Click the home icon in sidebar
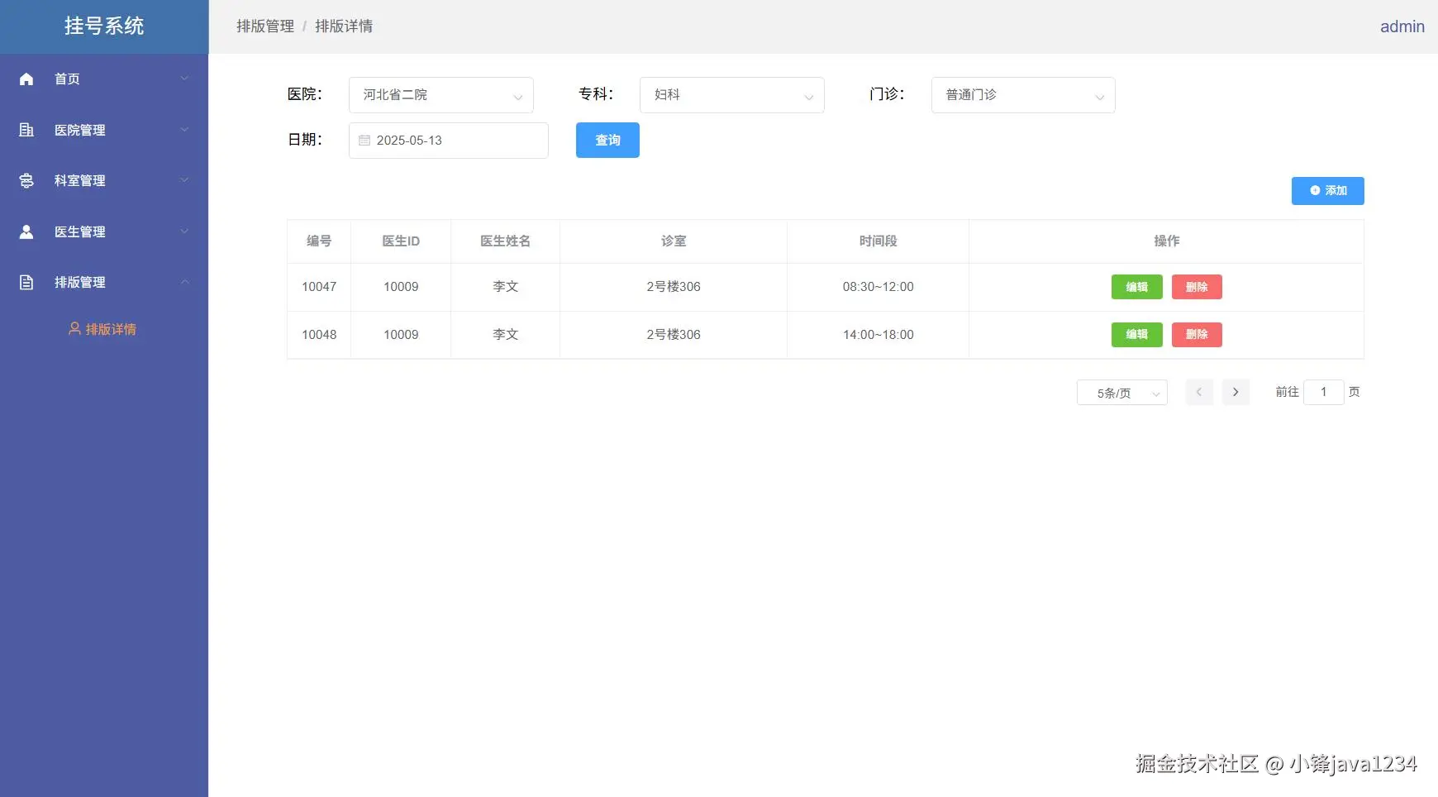 26,79
